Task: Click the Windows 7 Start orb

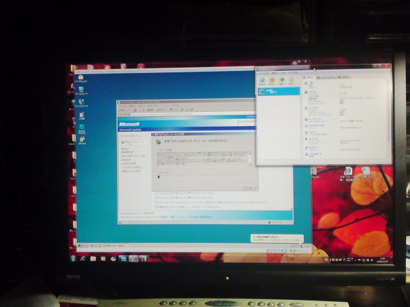Action: (73, 258)
